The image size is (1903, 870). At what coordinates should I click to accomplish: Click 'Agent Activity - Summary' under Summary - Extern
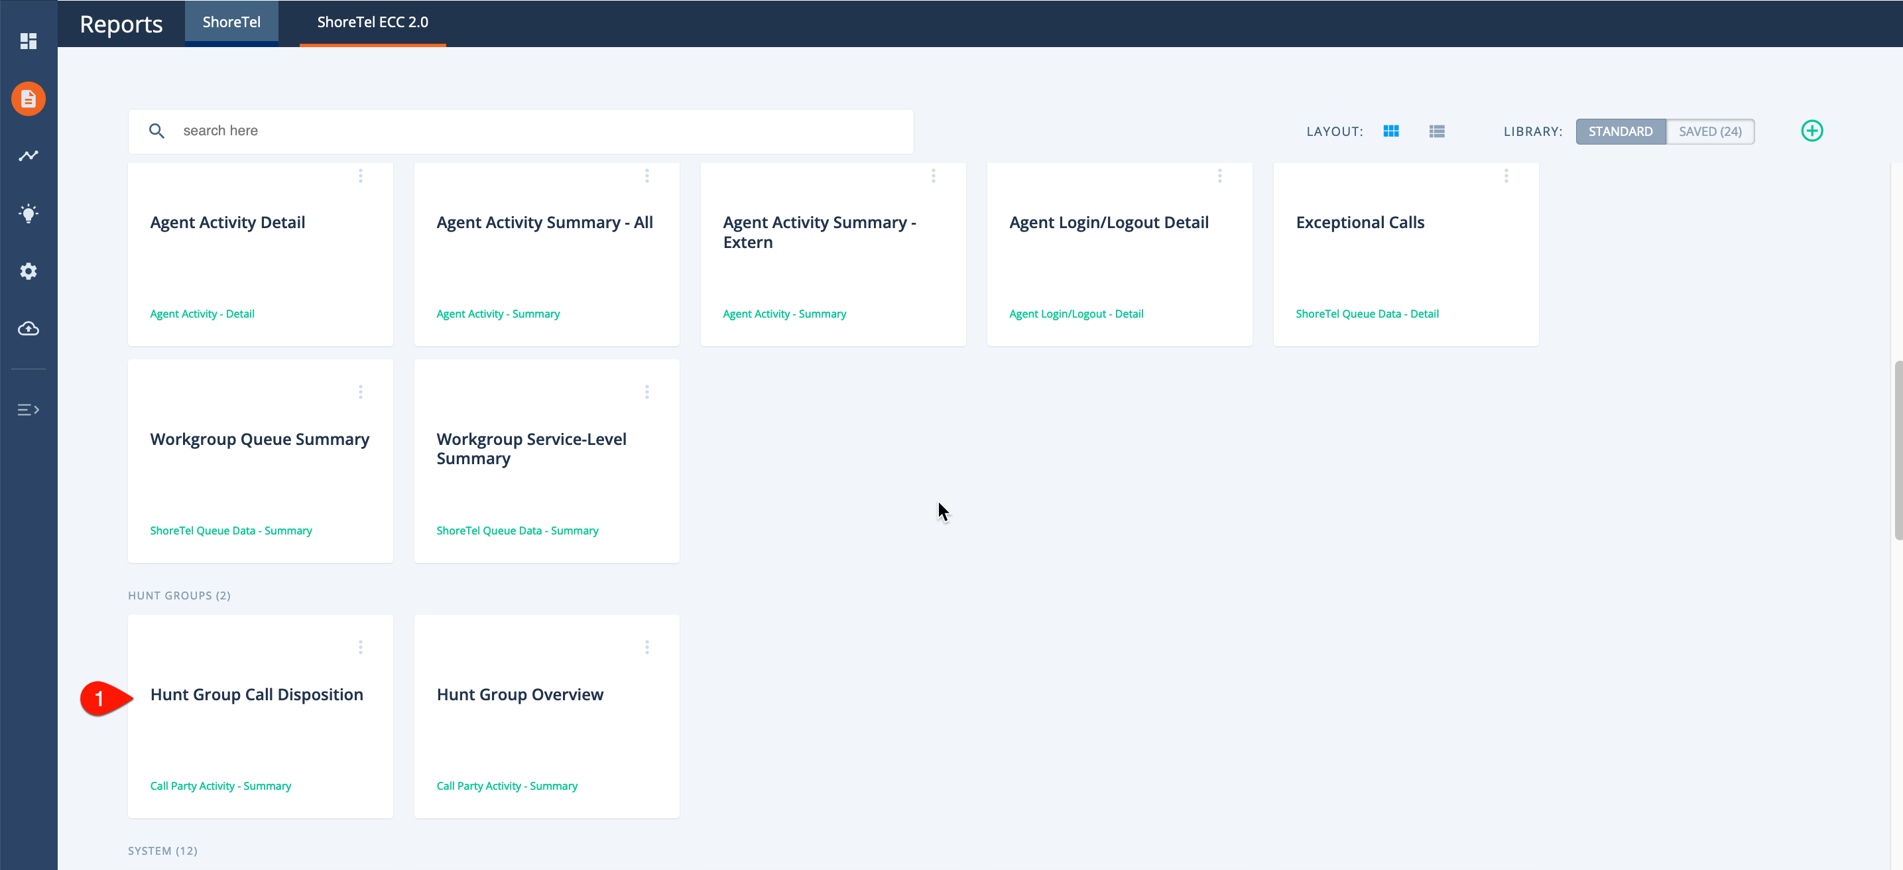(x=784, y=314)
